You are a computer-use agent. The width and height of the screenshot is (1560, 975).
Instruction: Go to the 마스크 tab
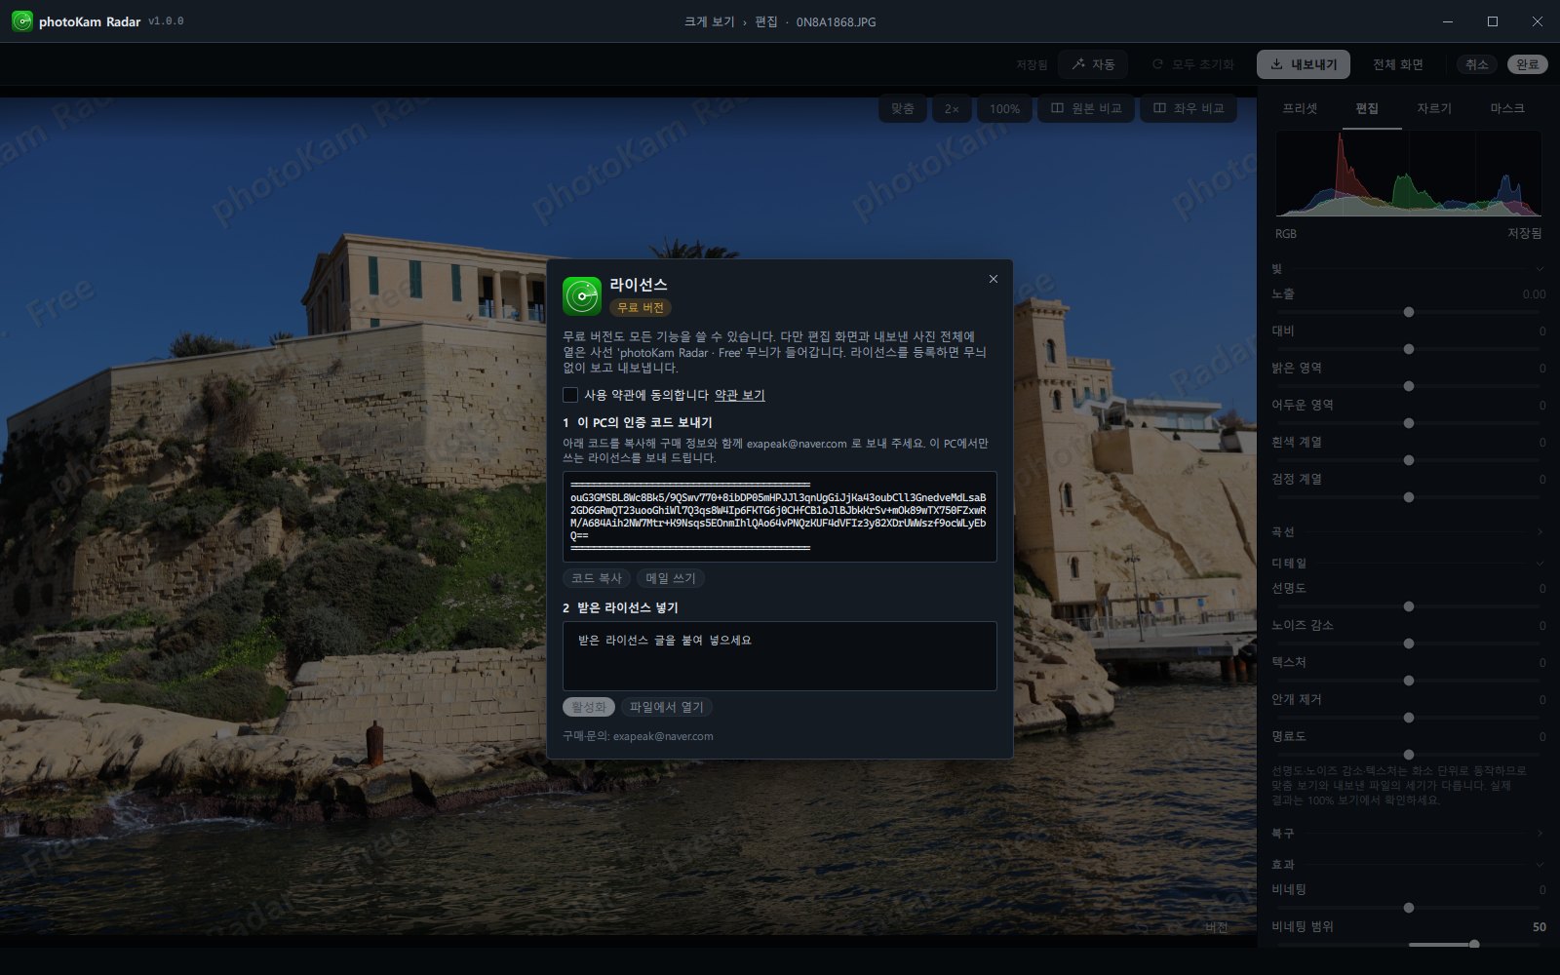click(1507, 108)
